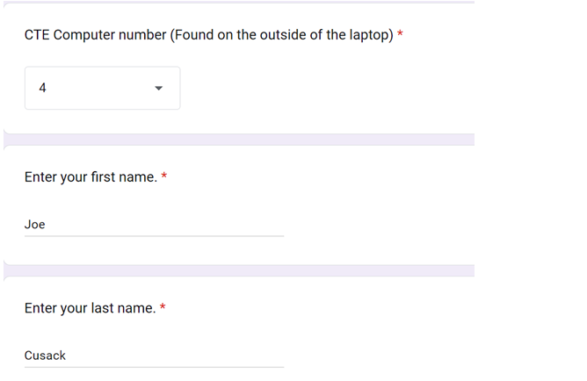Click the text Cusack in last name field

coord(45,356)
